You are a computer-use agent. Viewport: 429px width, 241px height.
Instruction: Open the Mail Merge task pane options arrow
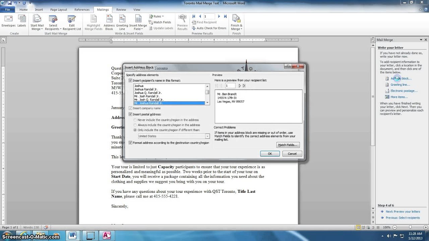coord(421,40)
